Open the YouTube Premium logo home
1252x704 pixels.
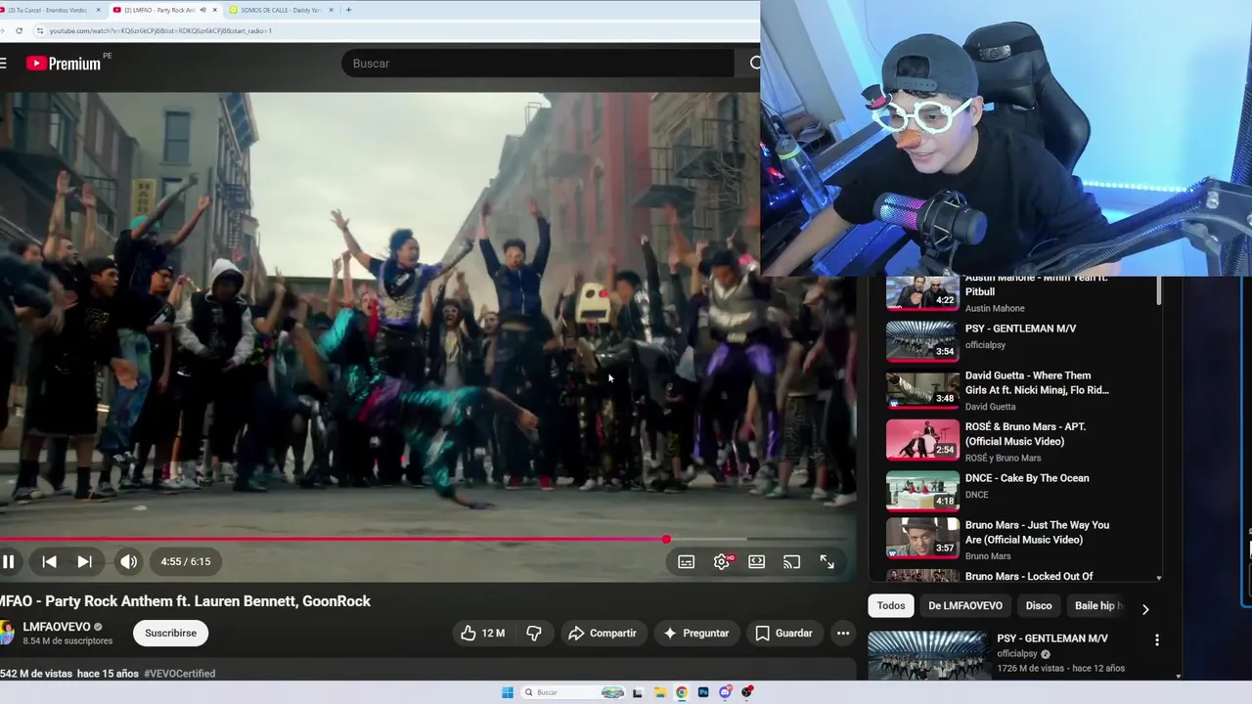tap(64, 64)
